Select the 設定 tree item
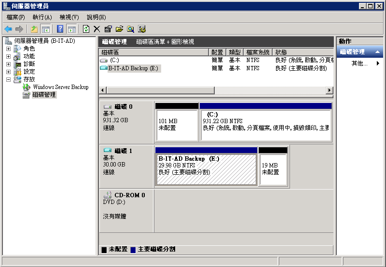This screenshot has height=267, width=386. click(x=29, y=72)
